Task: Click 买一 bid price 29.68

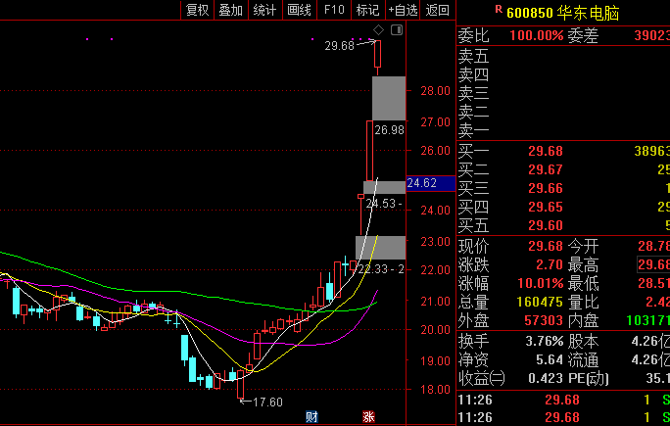Action: [546, 151]
